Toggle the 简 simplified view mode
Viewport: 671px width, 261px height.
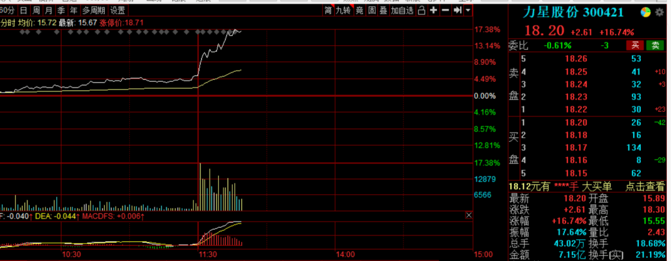pyautogui.click(x=328, y=10)
